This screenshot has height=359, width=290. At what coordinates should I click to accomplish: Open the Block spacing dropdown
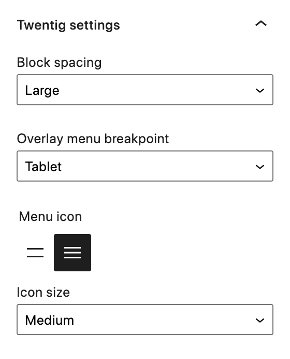[145, 90]
